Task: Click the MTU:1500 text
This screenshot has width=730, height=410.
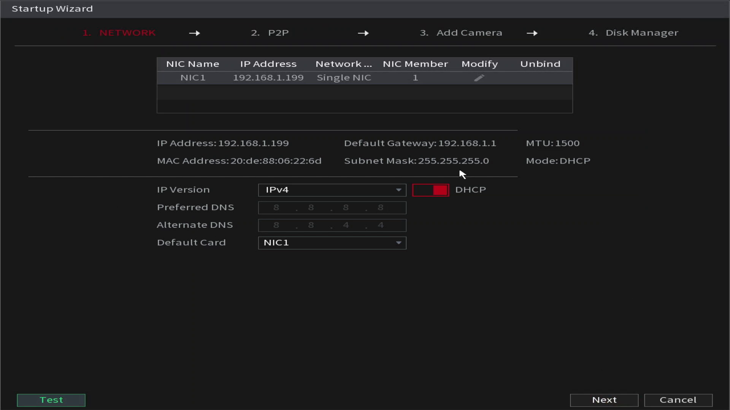Action: (553, 143)
